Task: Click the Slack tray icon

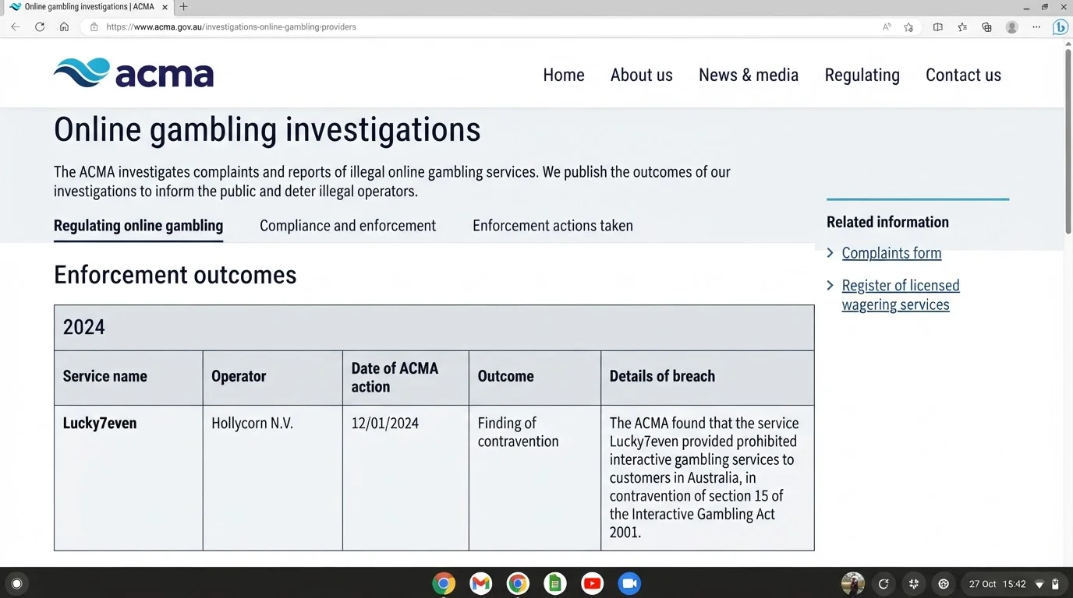Action: (x=914, y=583)
